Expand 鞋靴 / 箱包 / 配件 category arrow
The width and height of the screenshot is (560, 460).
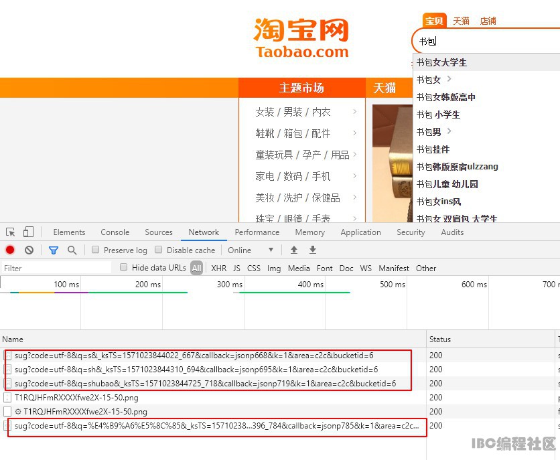coord(354,133)
